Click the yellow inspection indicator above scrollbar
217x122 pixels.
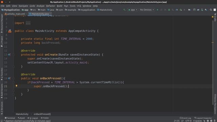point(213,17)
